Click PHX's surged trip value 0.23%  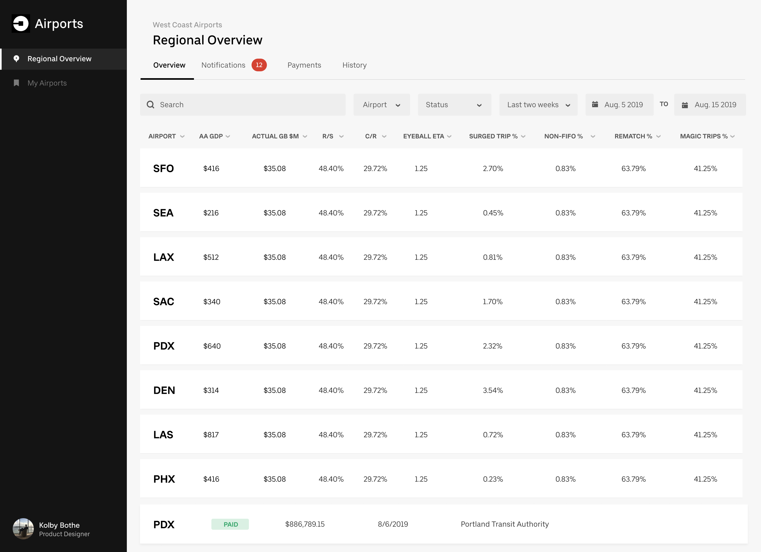pyautogui.click(x=493, y=479)
